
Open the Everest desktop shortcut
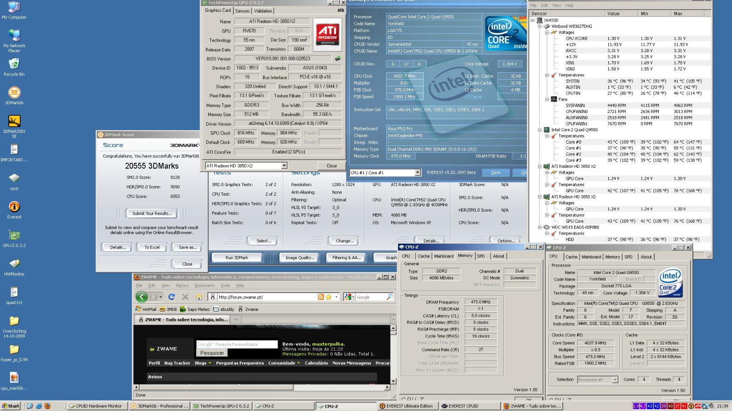tap(14, 210)
